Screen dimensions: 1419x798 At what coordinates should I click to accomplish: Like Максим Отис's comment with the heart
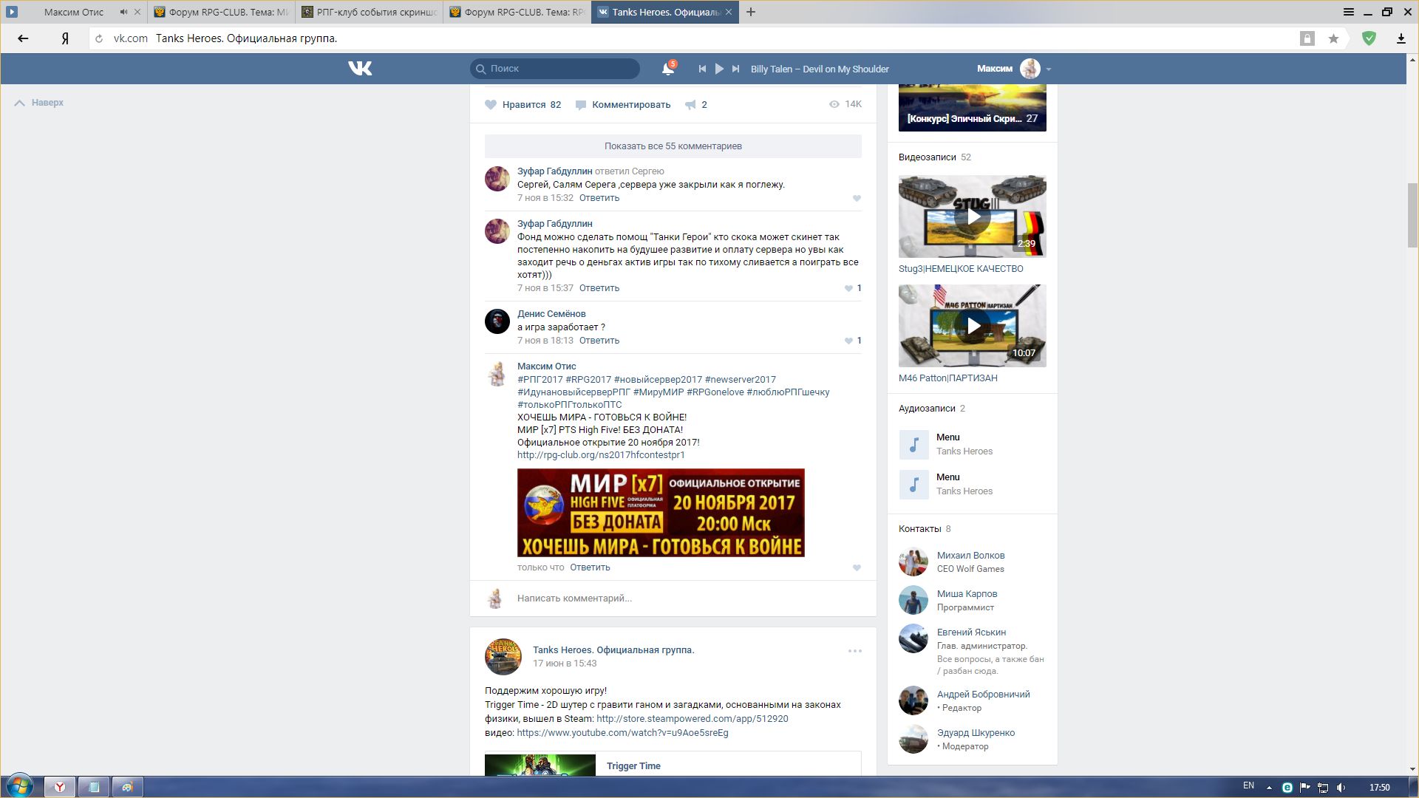pos(857,567)
